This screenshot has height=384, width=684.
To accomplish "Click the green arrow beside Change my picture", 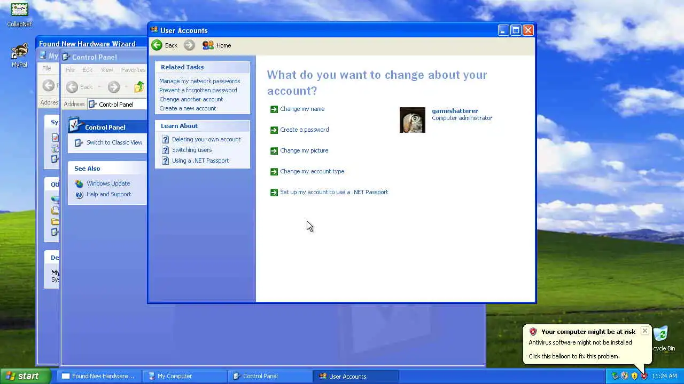I will pyautogui.click(x=274, y=151).
